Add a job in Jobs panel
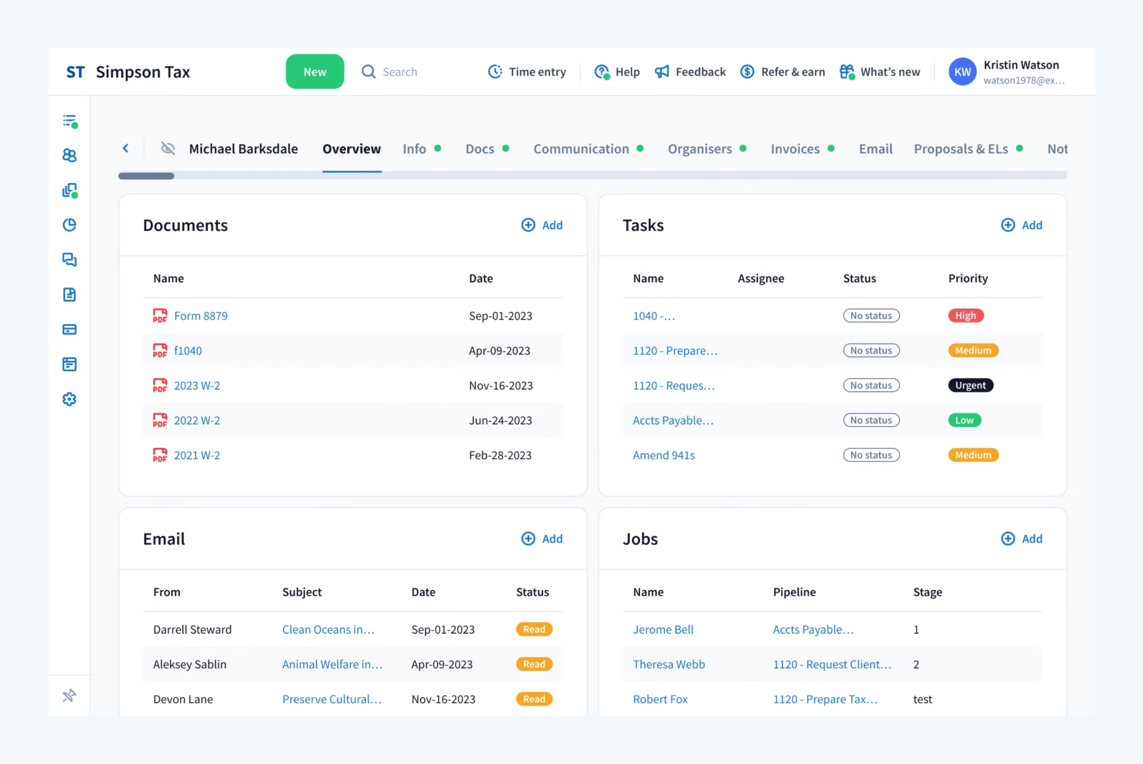 (1022, 539)
